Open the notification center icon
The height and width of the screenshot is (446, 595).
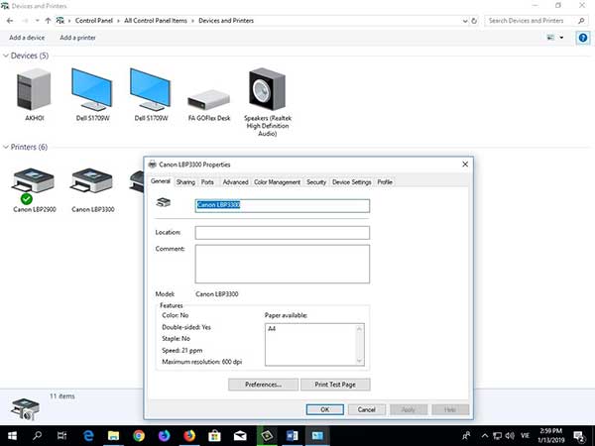pyautogui.click(x=579, y=436)
